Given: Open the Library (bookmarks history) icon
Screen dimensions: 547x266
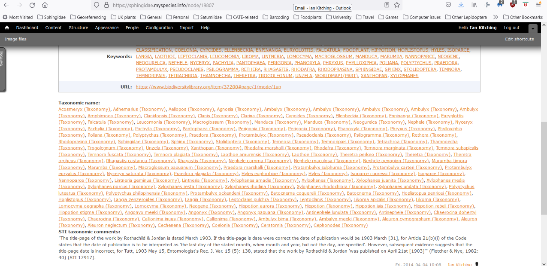Looking at the screenshot, I should (474, 5).
